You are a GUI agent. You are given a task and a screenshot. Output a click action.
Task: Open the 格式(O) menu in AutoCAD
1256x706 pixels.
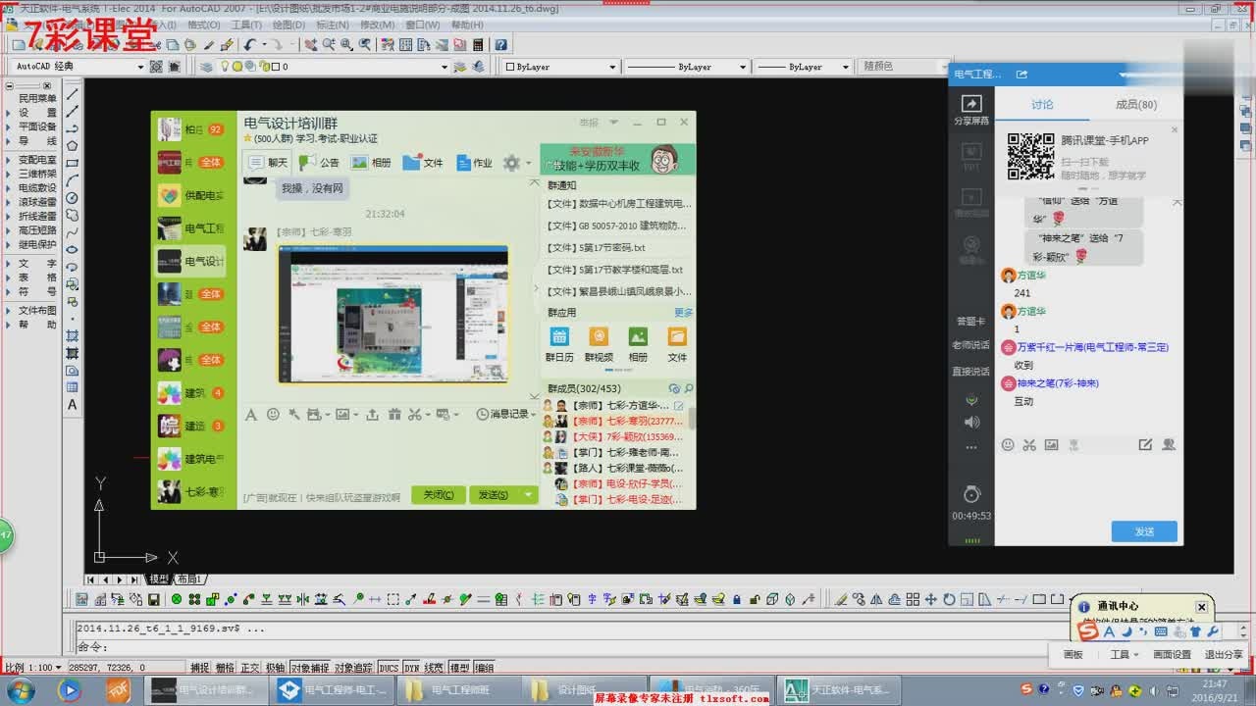click(x=203, y=25)
